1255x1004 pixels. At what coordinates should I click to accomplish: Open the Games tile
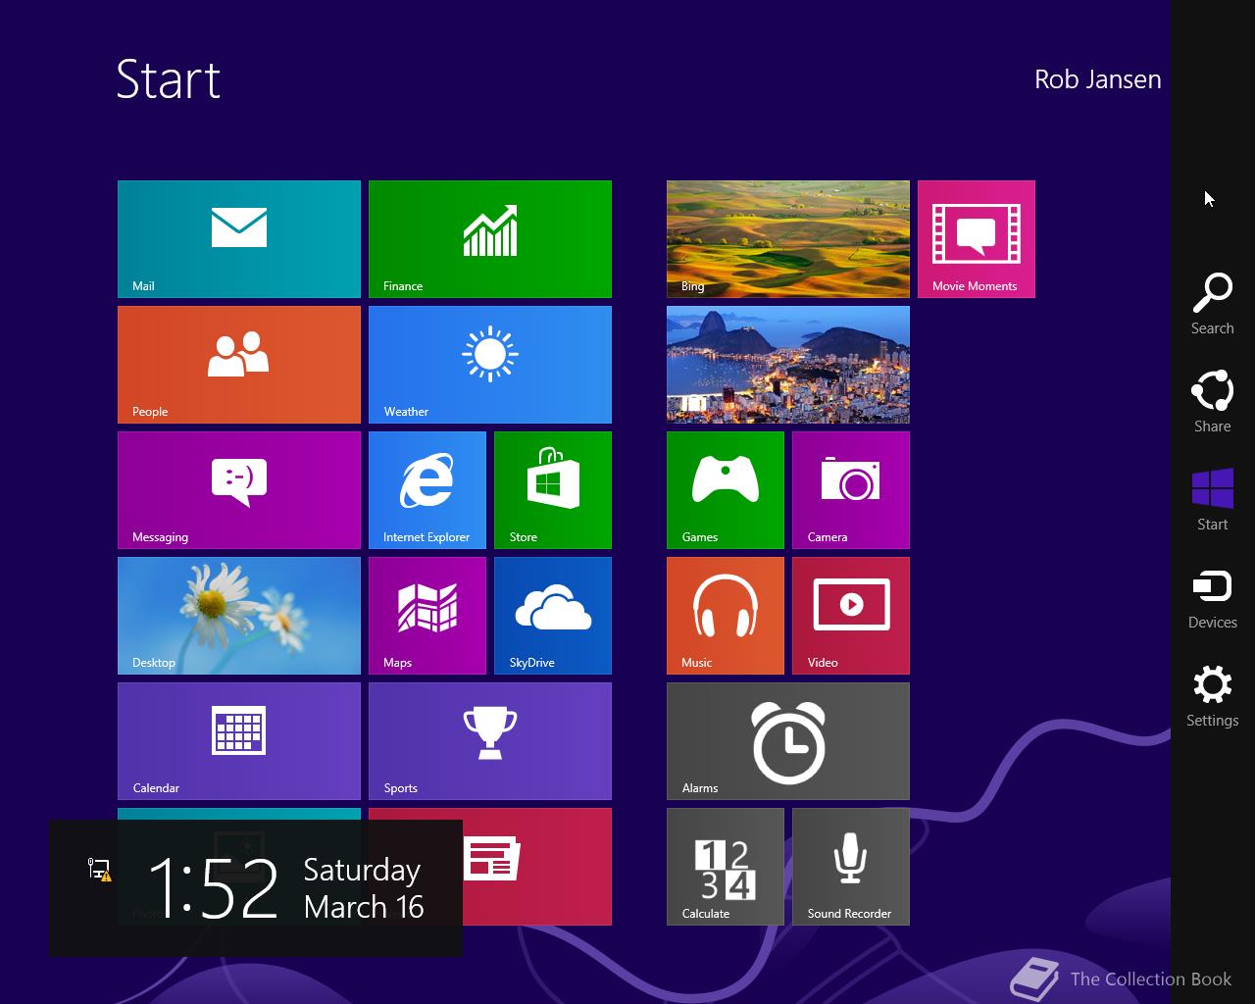pyautogui.click(x=726, y=490)
